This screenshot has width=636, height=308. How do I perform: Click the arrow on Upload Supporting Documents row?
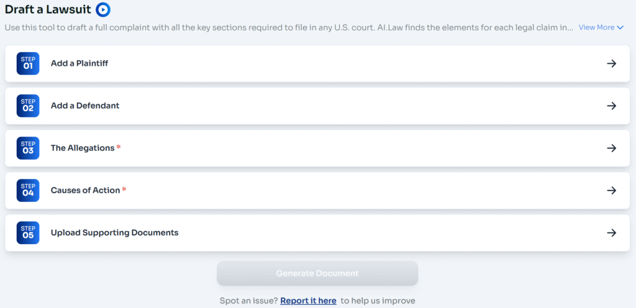click(611, 233)
